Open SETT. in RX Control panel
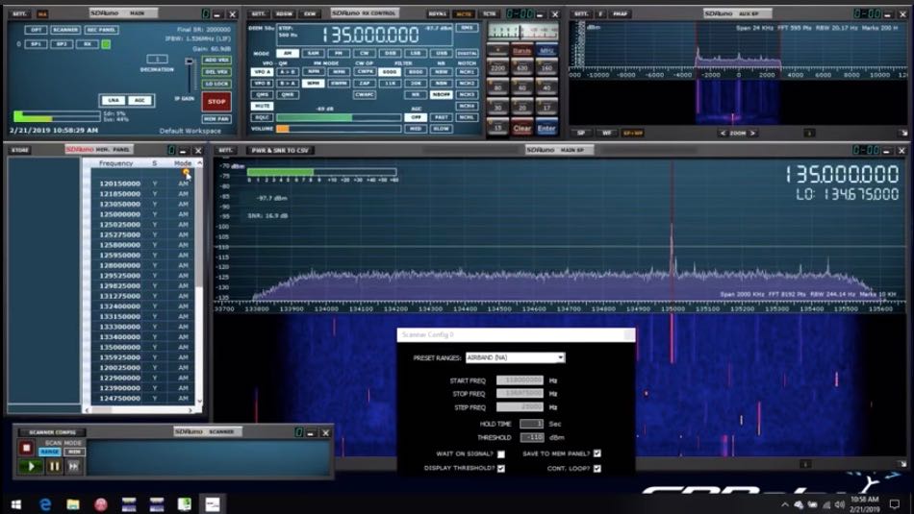 click(x=258, y=13)
